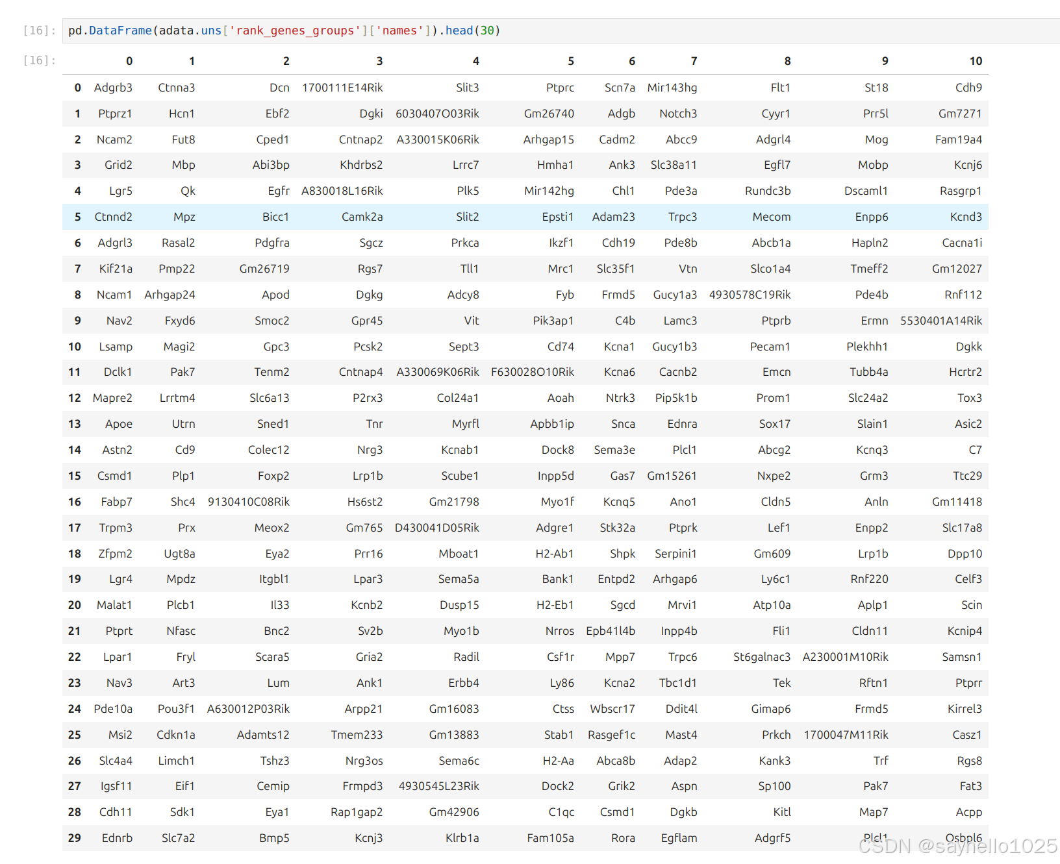Select column header 8
The width and height of the screenshot is (1060, 864).
[x=787, y=61]
